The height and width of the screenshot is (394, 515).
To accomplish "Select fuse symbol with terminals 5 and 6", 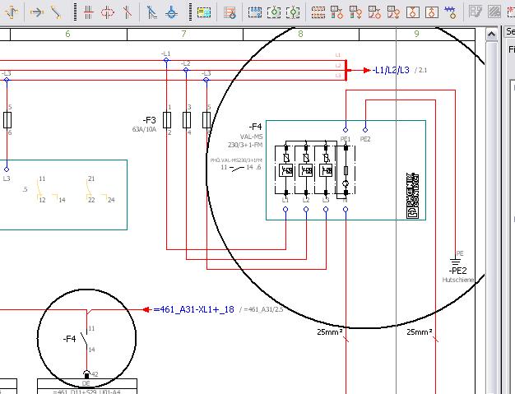I will tap(206, 120).
